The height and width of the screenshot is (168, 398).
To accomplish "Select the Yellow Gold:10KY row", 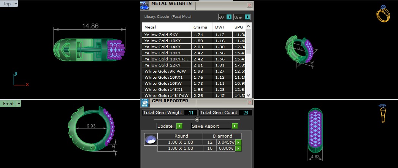I will 194,41.
